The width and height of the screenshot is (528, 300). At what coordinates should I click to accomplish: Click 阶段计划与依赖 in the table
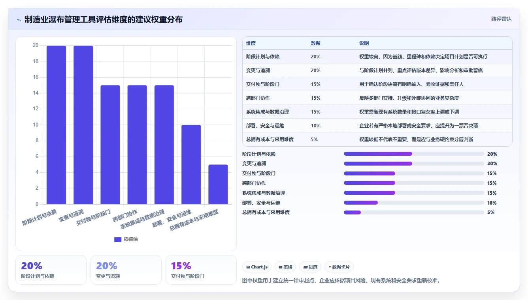[x=263, y=57]
